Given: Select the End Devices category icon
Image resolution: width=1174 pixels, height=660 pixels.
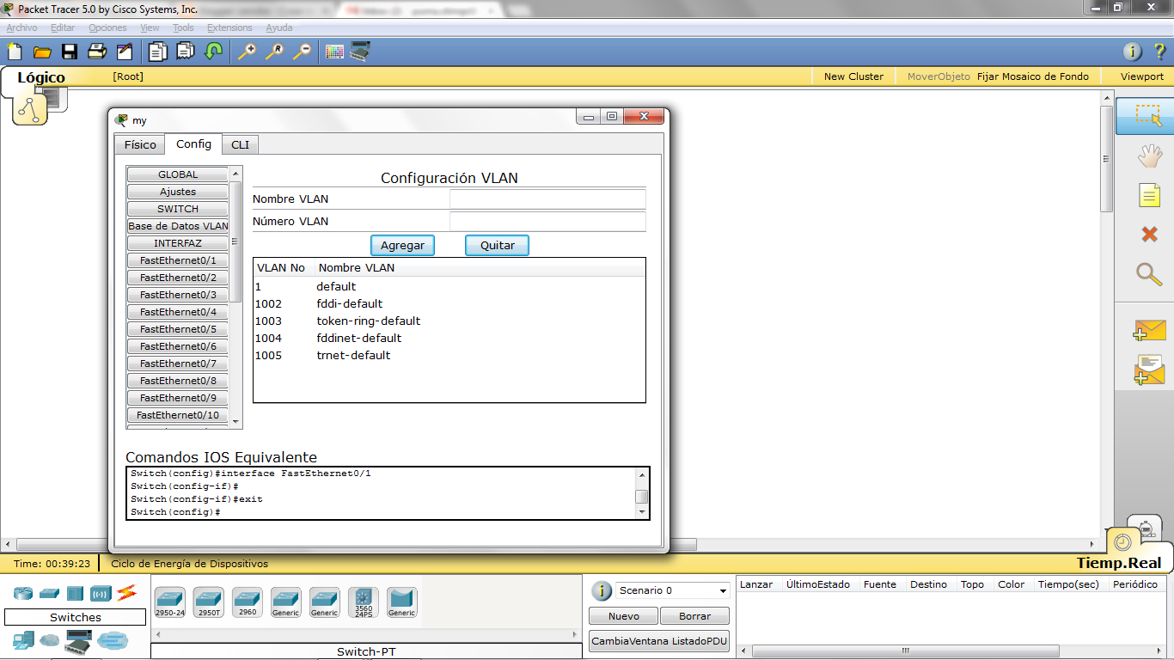Looking at the screenshot, I should click(x=23, y=640).
